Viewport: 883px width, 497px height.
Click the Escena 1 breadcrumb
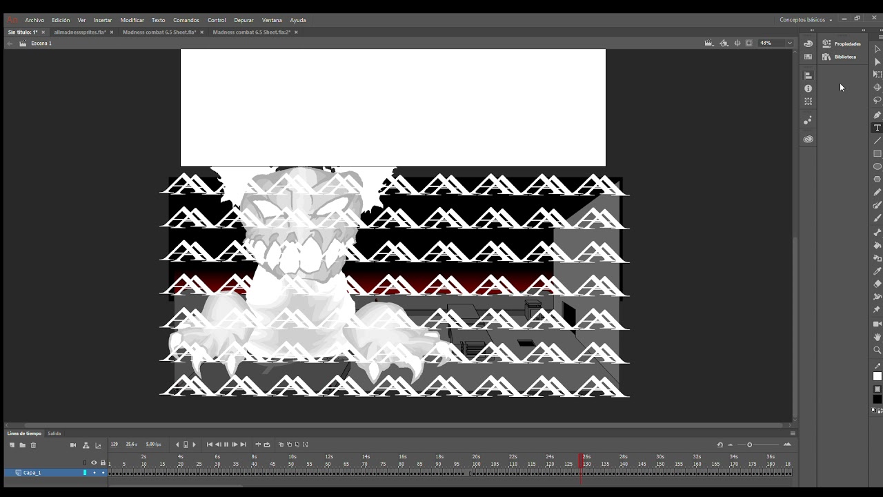coord(41,43)
